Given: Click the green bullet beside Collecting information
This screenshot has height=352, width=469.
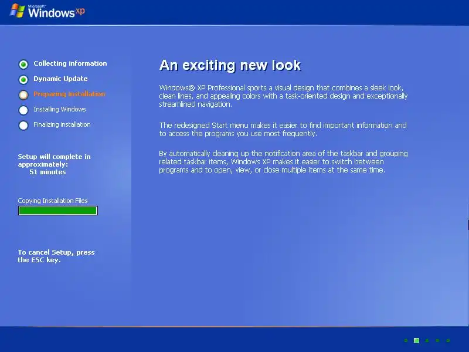Looking at the screenshot, I should click(x=23, y=64).
